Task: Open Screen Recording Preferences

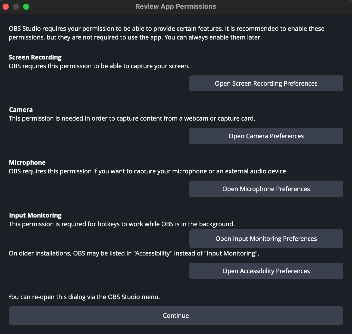Action: pos(266,83)
